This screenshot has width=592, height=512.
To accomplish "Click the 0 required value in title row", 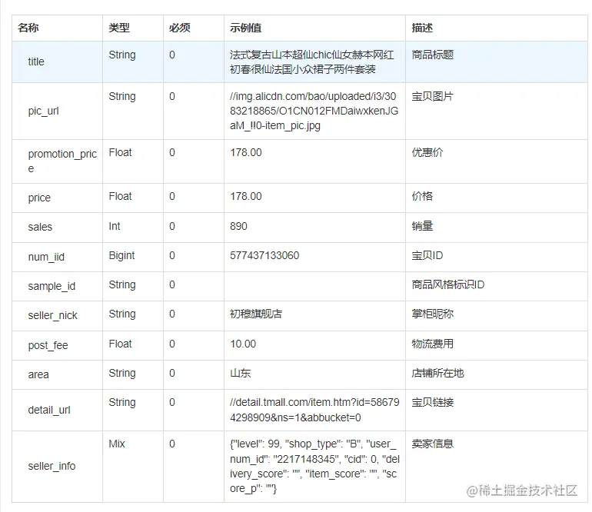I will click(x=172, y=55).
